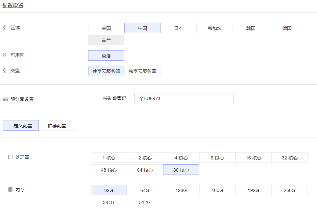317x209 pixels.
Task: Click the pin icon beside 类型
Action: point(5,71)
